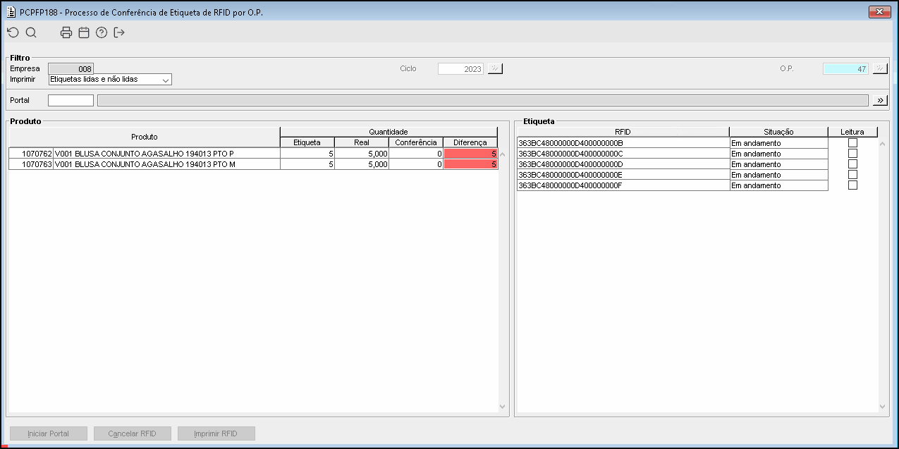Open the Imprimir dropdown 'Etiquetas lidas e não lidas'

click(110, 80)
